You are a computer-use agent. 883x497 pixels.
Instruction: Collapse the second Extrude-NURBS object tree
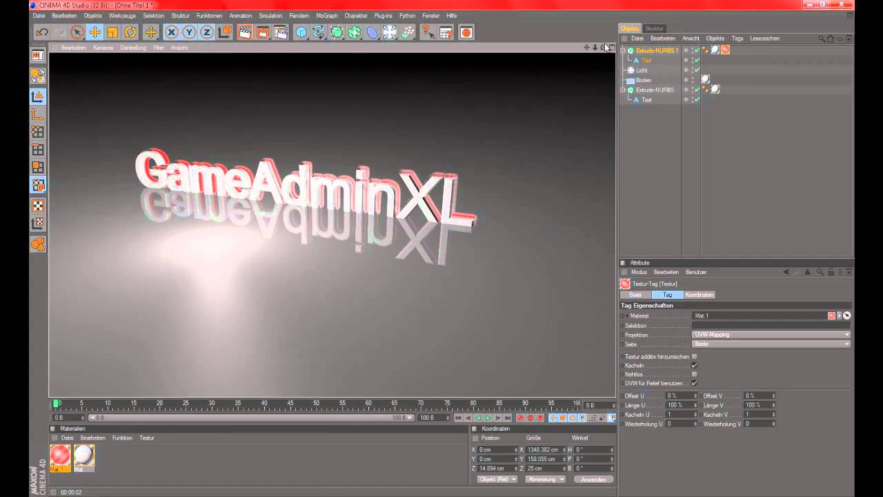[x=623, y=90]
